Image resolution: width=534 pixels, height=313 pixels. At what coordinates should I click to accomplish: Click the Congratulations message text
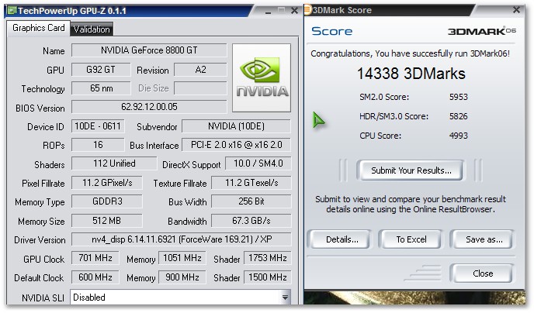[410, 53]
